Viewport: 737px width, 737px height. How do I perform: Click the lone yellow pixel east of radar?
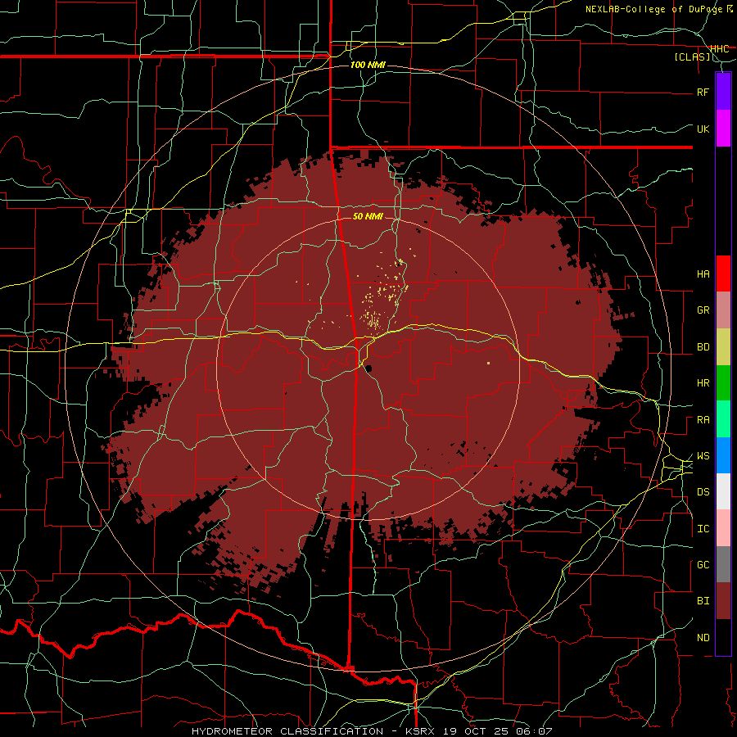point(489,364)
